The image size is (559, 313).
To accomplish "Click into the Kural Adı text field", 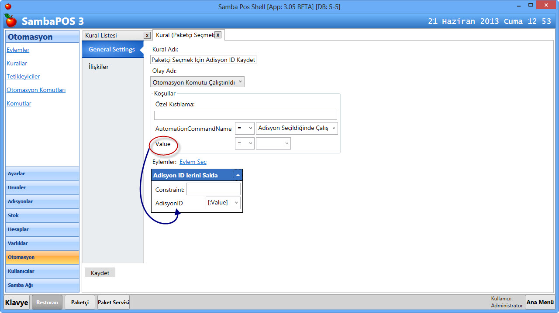I will tap(203, 60).
